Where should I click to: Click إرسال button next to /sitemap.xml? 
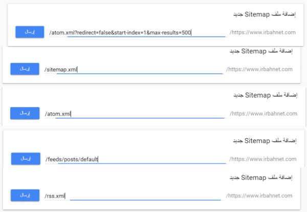25,69
